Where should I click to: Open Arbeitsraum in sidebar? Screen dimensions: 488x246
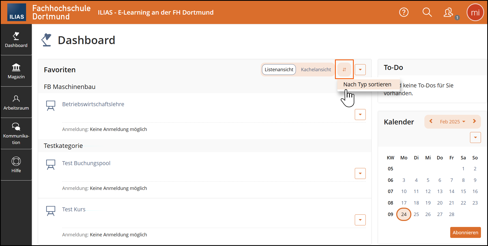tap(16, 102)
